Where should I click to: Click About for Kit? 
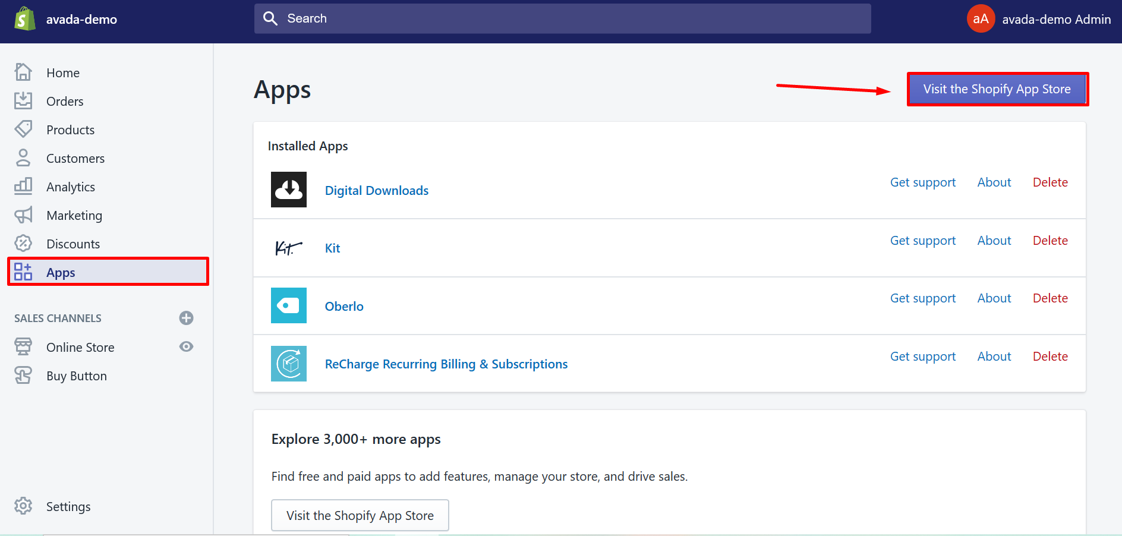[994, 241]
